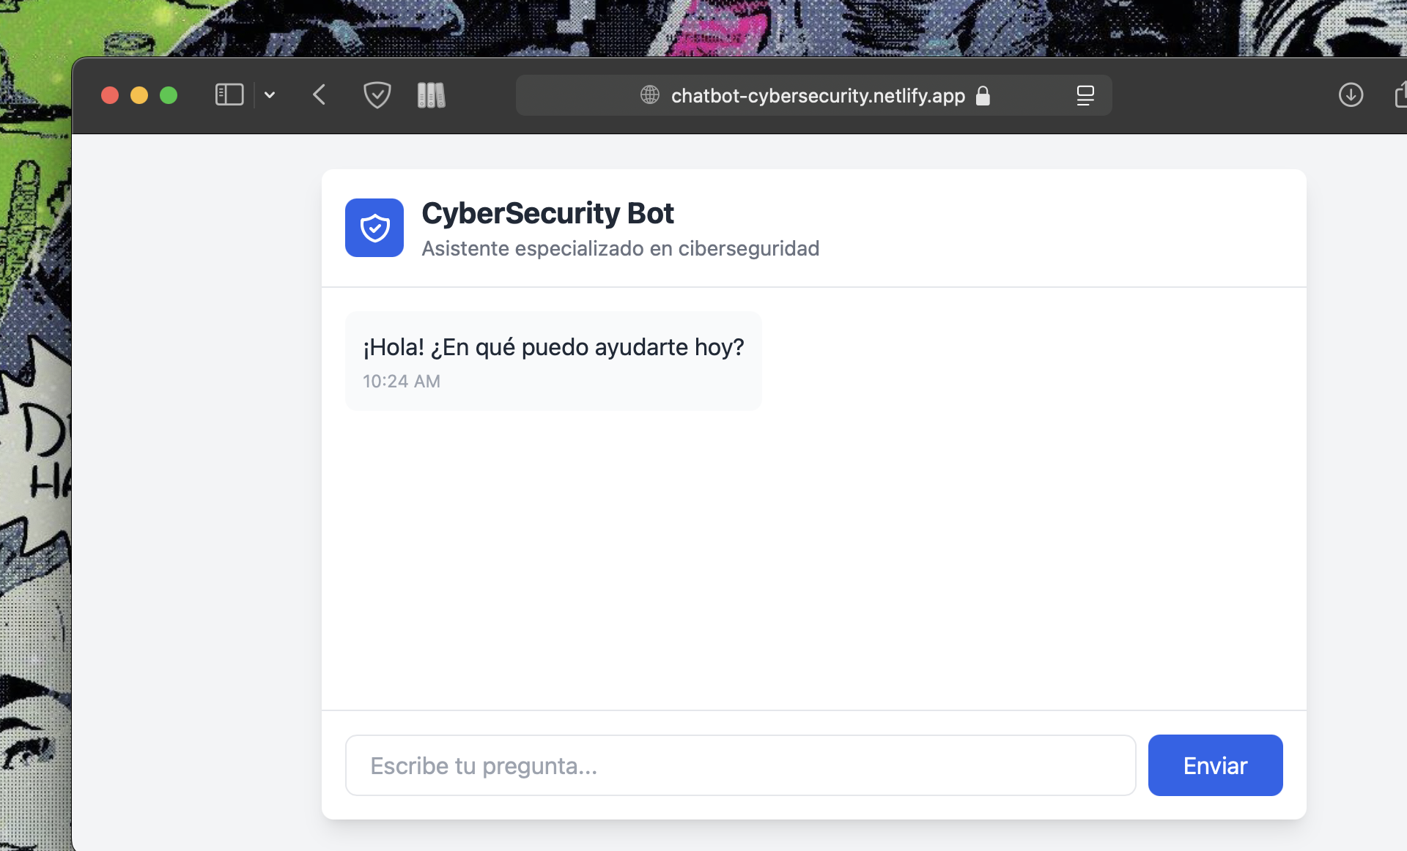Expand the sidebar tab groups chevron
This screenshot has height=851, width=1407.
coord(270,95)
